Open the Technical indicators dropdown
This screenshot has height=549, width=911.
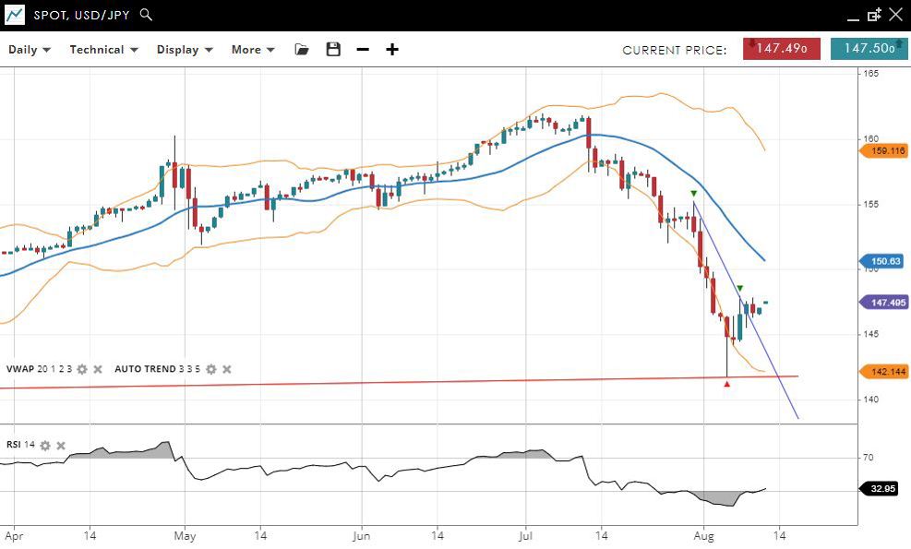coord(103,50)
